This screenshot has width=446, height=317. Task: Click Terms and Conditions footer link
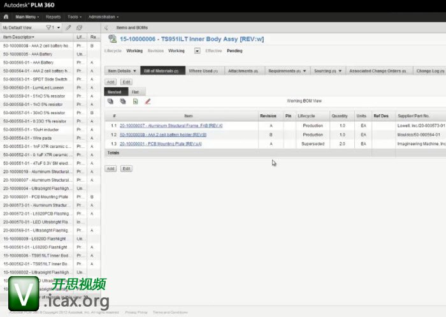[x=170, y=313]
